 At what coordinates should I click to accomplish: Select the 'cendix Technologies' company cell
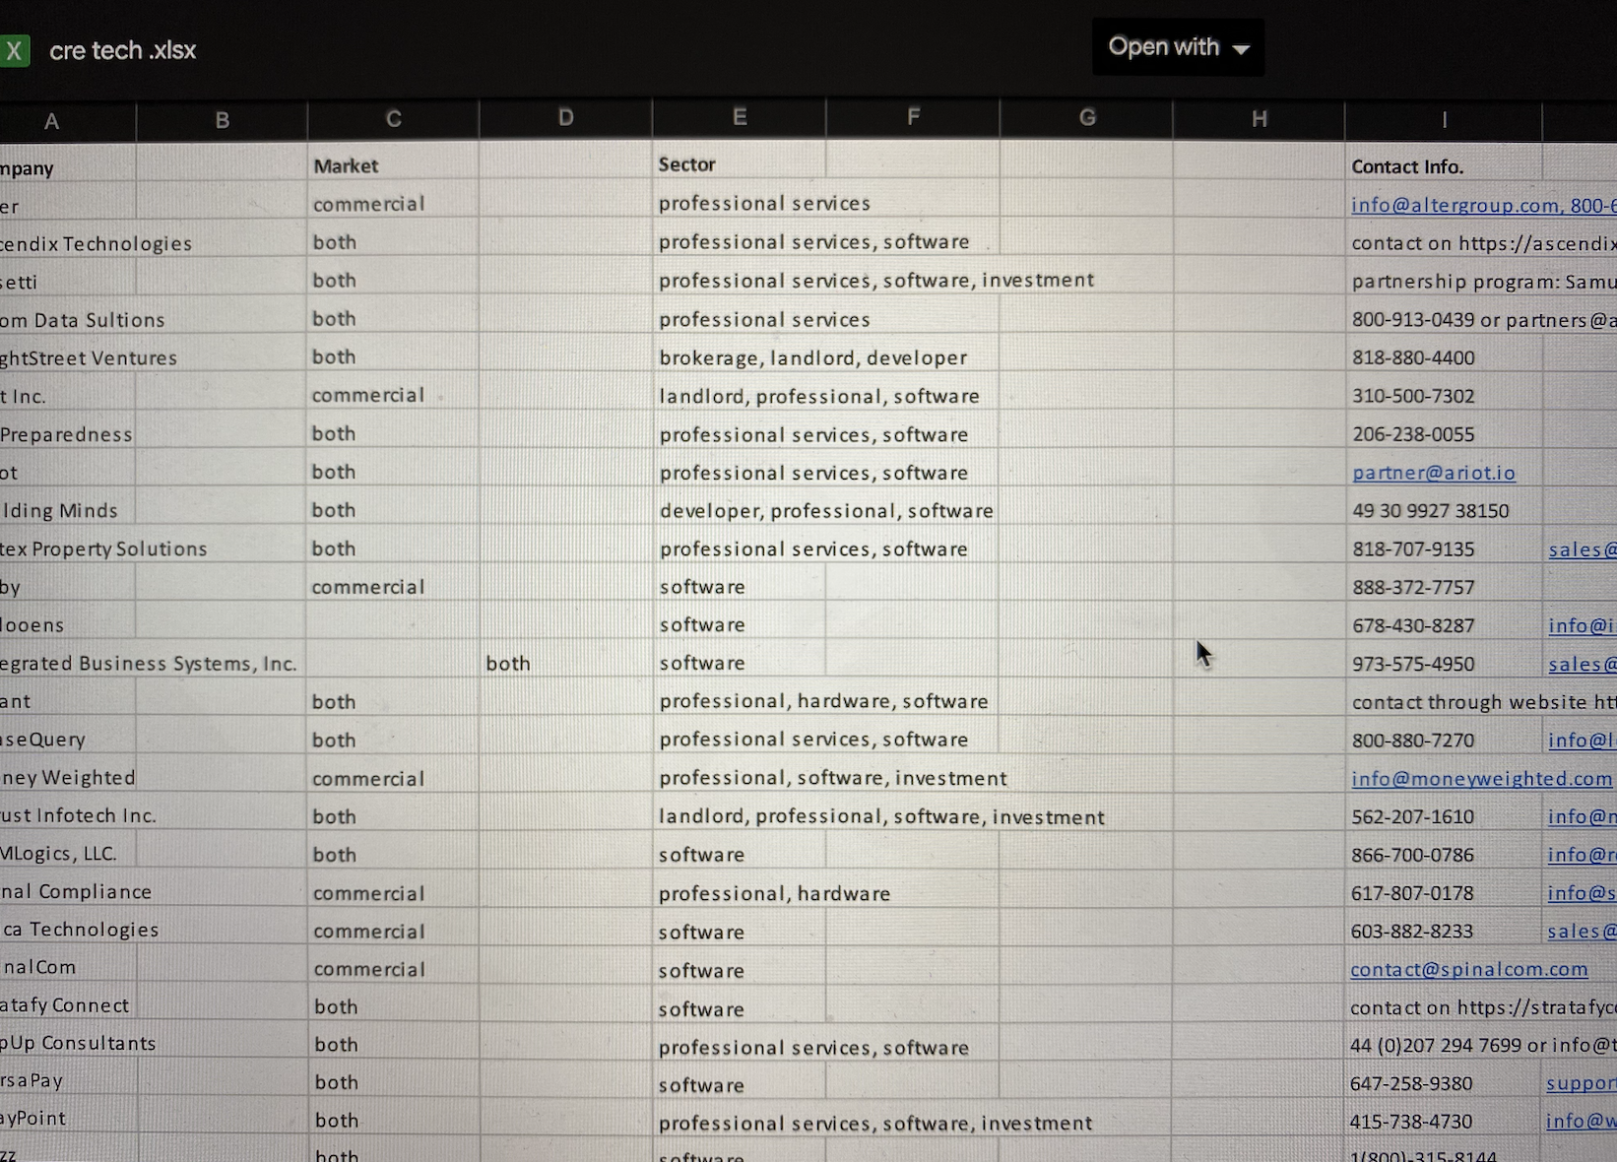(x=97, y=243)
